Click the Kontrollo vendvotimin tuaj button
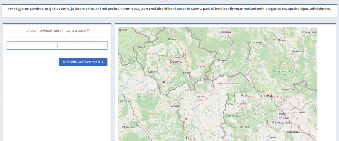 click(x=83, y=62)
